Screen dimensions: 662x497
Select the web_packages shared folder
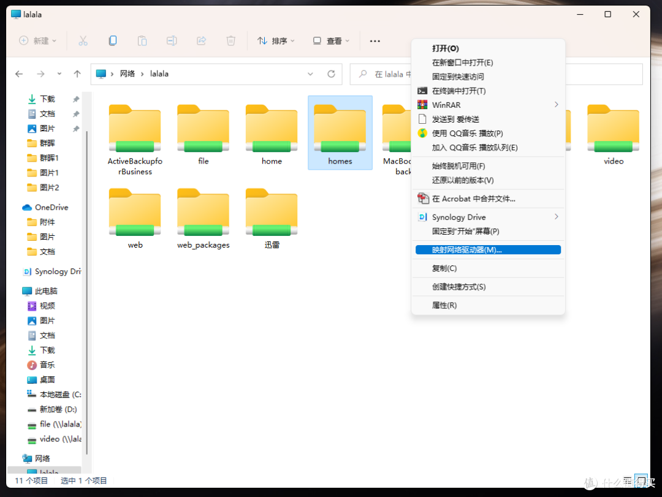pos(203,219)
